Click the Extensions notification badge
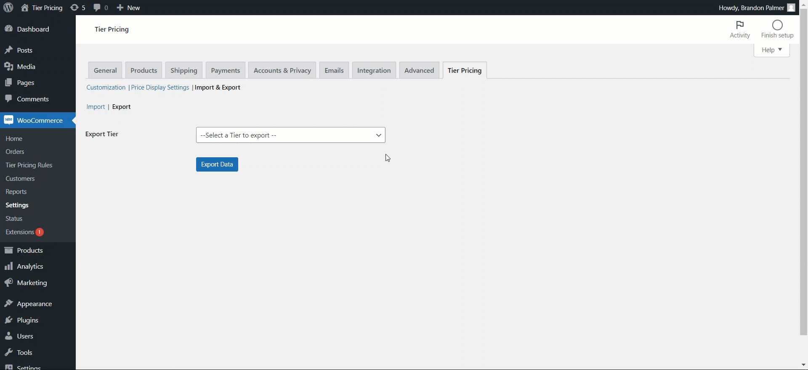 (39, 232)
